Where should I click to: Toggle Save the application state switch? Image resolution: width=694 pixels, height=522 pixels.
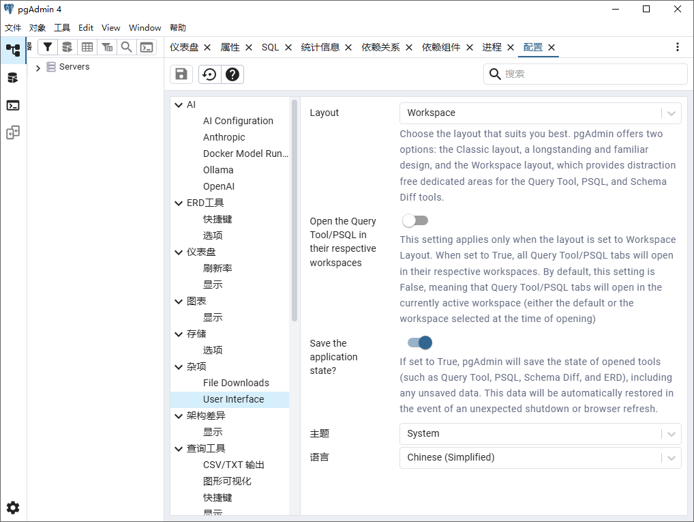419,343
